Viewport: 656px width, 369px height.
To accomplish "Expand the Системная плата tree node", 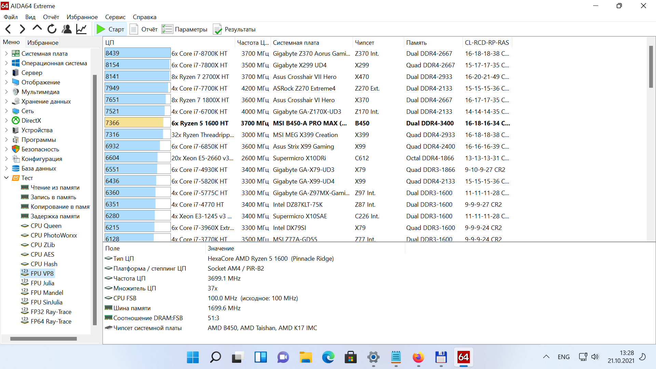I will (x=6, y=54).
